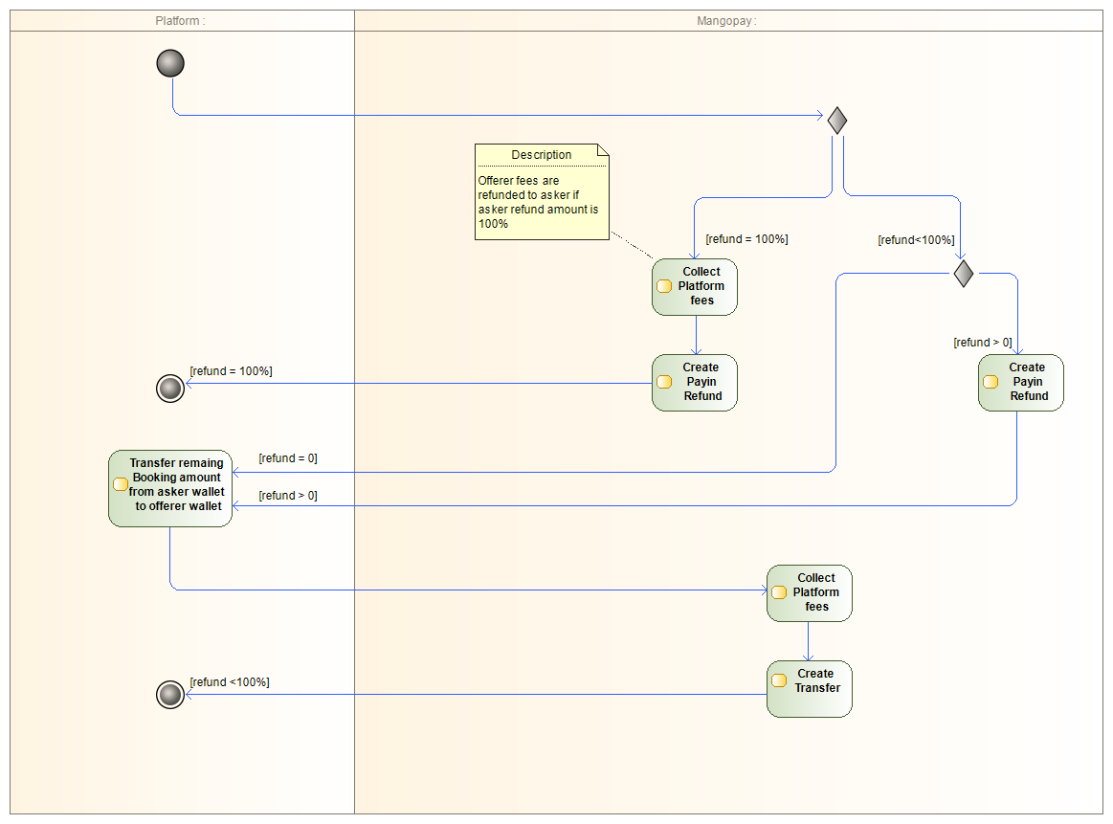Click the [refund = 0] guard label
The height and width of the screenshot is (824, 1113).
(x=288, y=458)
